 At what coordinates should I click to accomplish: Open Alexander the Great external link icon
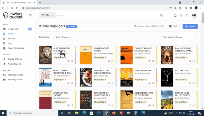coord(72,61)
